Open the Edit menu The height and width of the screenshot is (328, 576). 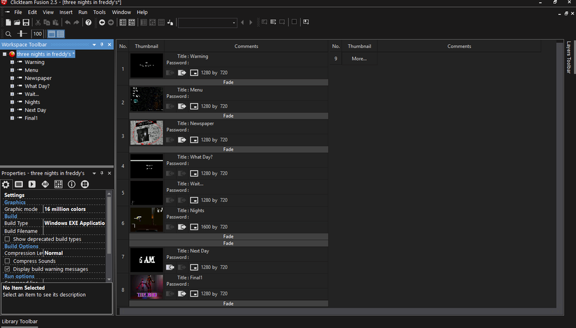point(33,12)
